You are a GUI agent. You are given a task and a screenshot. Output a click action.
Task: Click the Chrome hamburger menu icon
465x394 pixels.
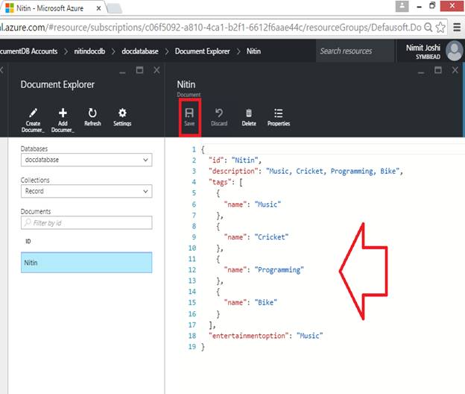457,28
